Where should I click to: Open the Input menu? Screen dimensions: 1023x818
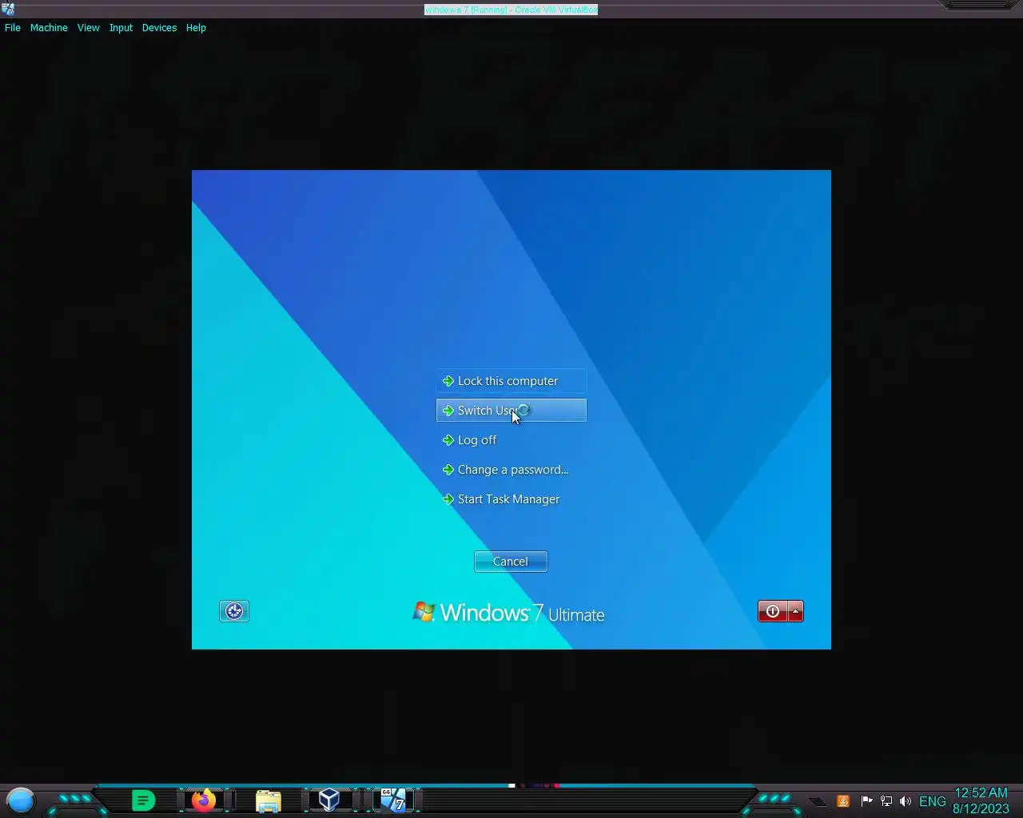[x=121, y=28]
